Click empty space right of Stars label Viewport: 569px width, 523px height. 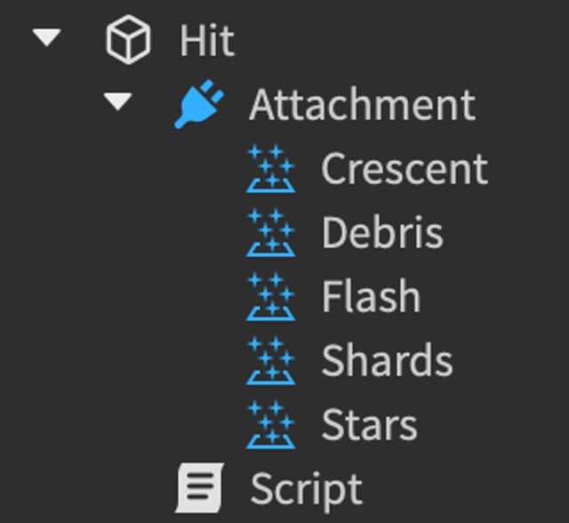pyautogui.click(x=493, y=424)
